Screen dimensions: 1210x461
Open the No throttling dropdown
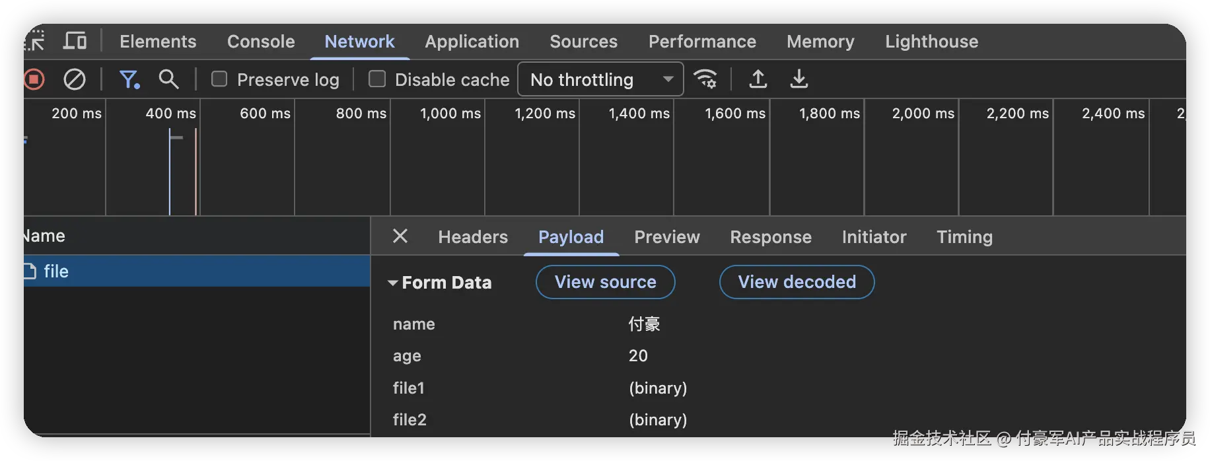[x=600, y=79]
